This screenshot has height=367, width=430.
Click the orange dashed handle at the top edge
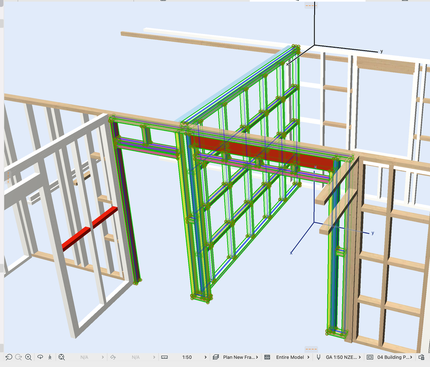coord(311,6)
